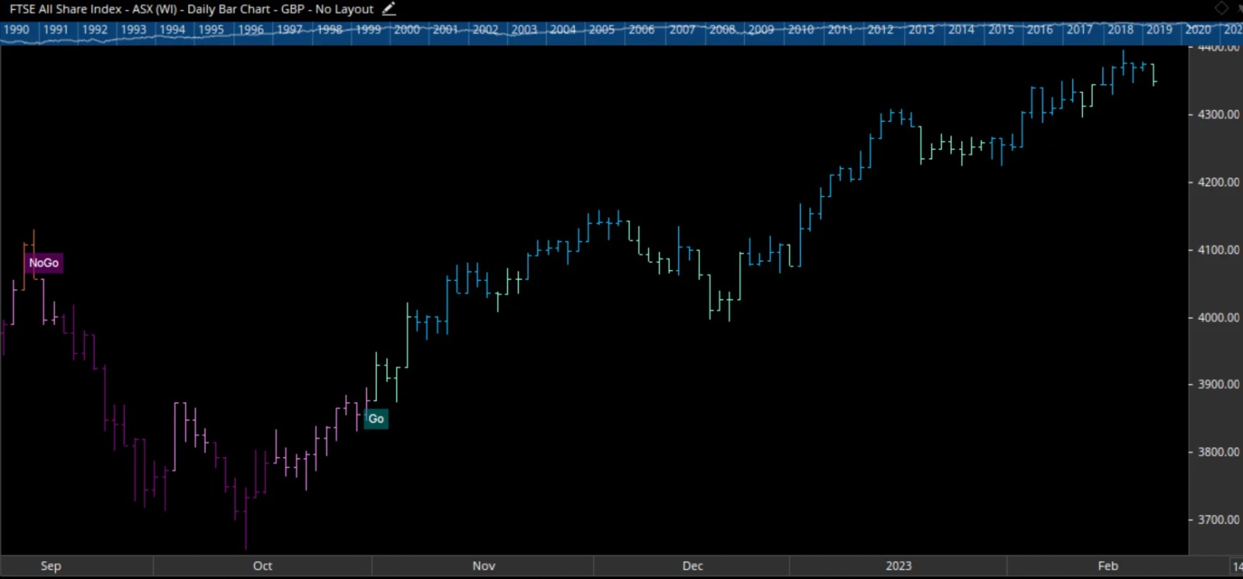This screenshot has width=1243, height=579.
Task: Jump to 2008 in the year navigator
Action: coord(722,29)
